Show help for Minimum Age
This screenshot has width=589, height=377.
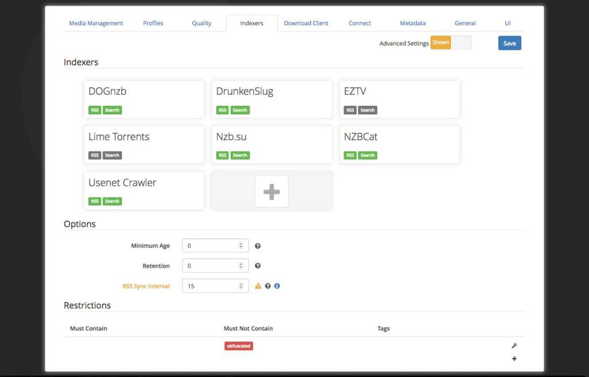258,246
